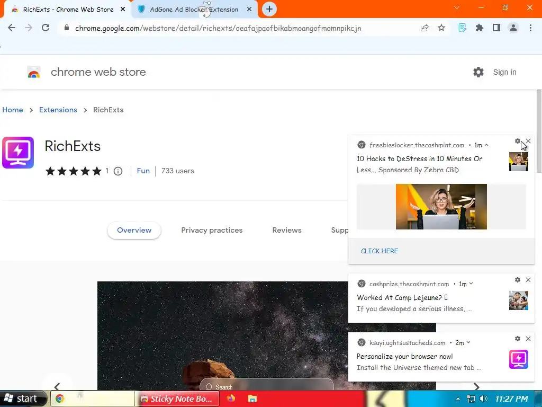Click the five-star rating
542x407 pixels.
[73, 171]
